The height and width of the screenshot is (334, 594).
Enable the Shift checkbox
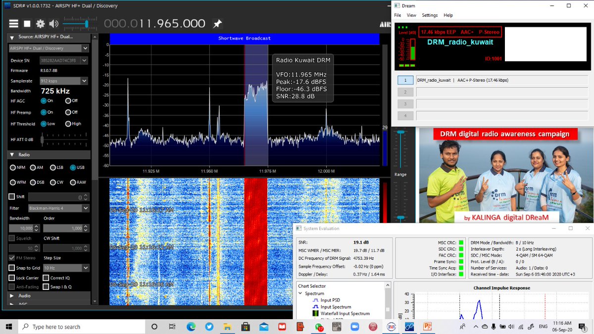point(12,196)
